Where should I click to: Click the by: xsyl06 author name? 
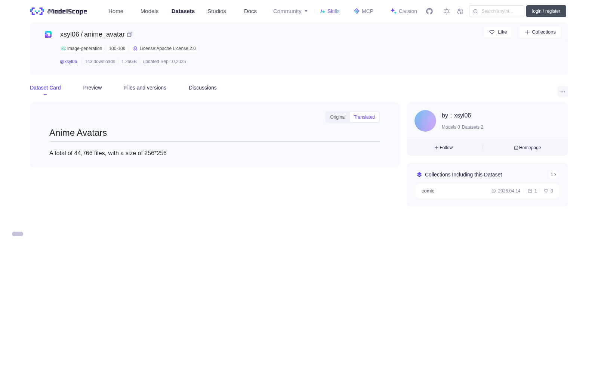click(456, 116)
